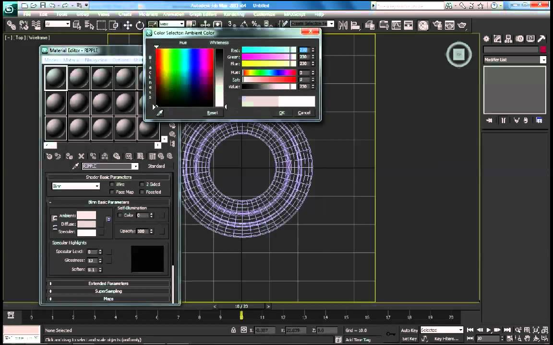Click the Render Production teapot icon
The image size is (553, 345).
[462, 25]
